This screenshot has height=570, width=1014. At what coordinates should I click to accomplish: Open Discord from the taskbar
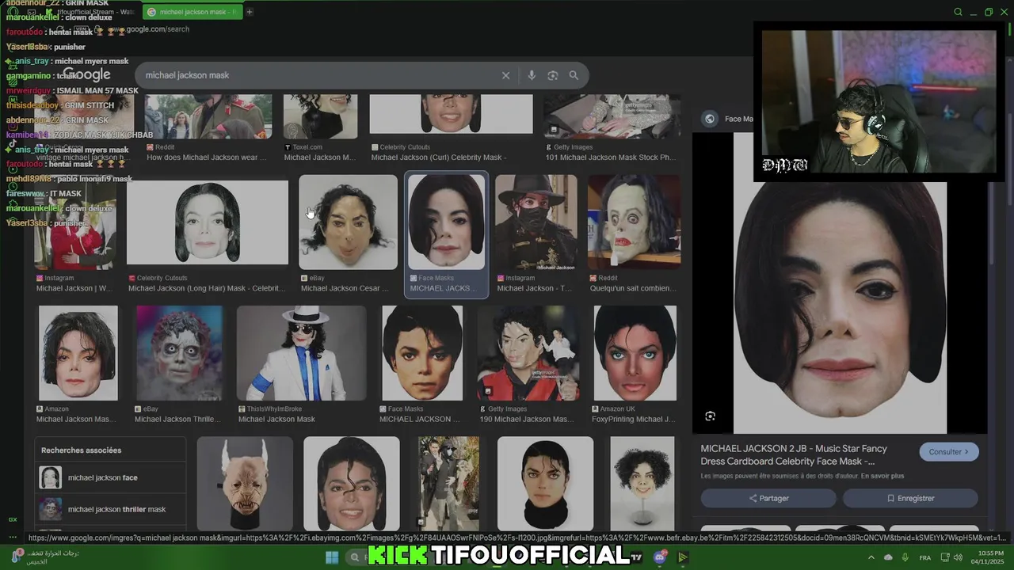tap(661, 557)
